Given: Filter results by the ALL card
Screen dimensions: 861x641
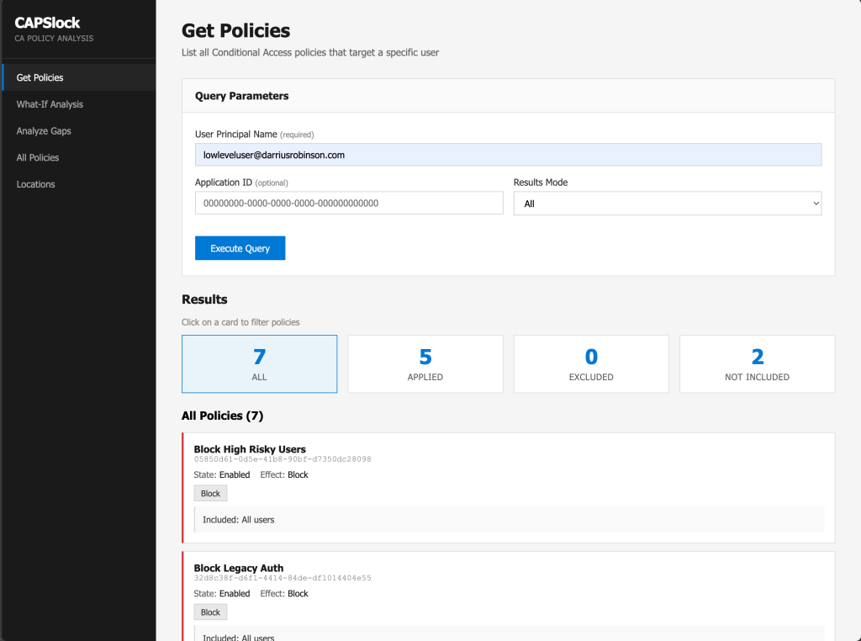Looking at the screenshot, I should pos(259,364).
